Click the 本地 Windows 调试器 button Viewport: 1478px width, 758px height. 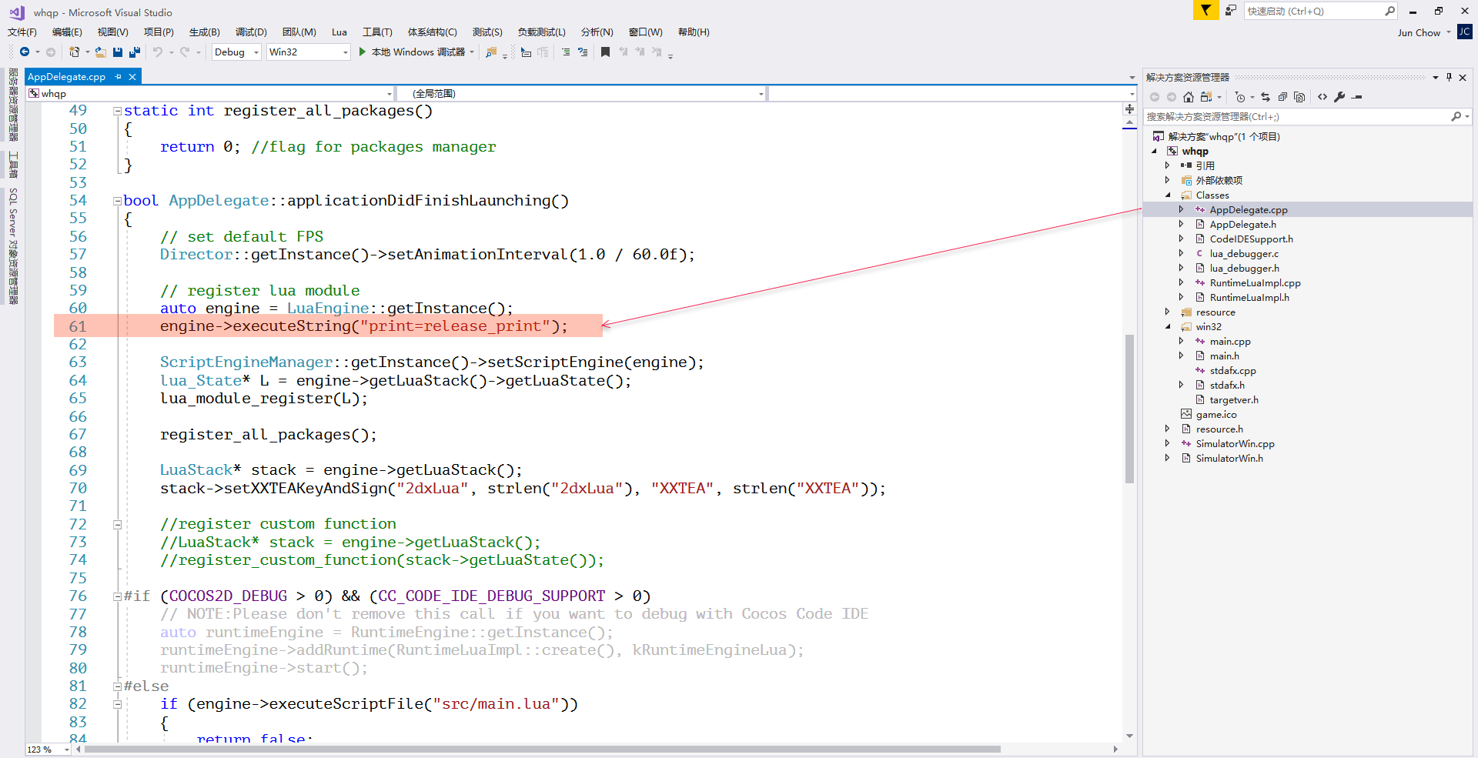pos(418,52)
